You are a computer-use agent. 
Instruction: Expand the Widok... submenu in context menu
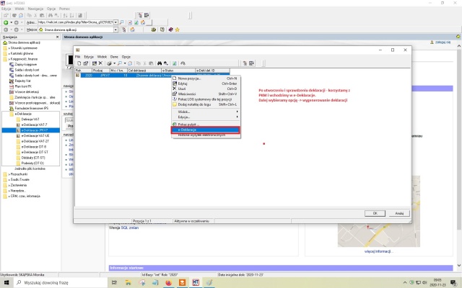coord(206,112)
